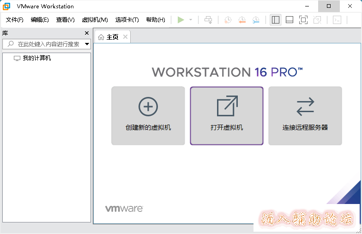Open the 编辑(E) menu
The image size is (362, 234).
point(40,20)
